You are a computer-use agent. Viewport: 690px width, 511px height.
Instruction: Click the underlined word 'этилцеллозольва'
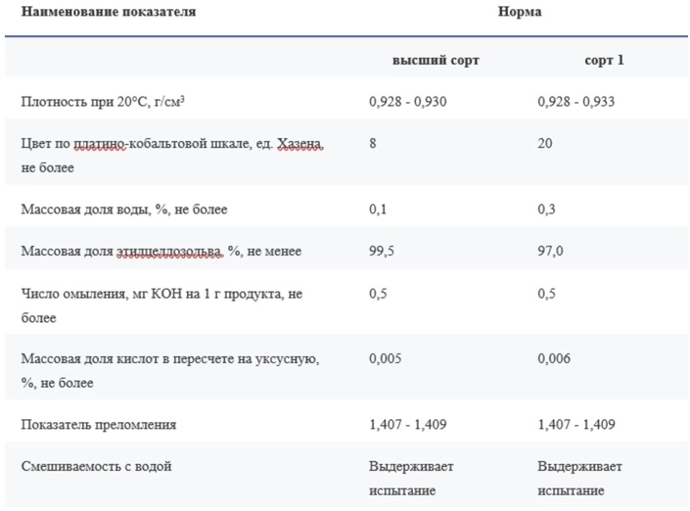pyautogui.click(x=169, y=251)
